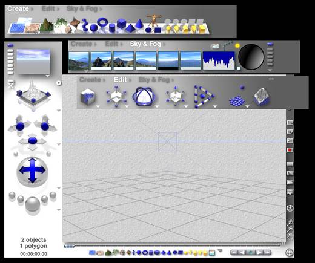
Task: Click the black sun position control sphere
Action: tap(251, 57)
